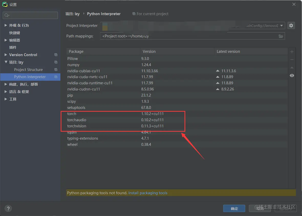Expand the 构建，执行，部署 group
The height and width of the screenshot is (216, 302).
click(6, 84)
